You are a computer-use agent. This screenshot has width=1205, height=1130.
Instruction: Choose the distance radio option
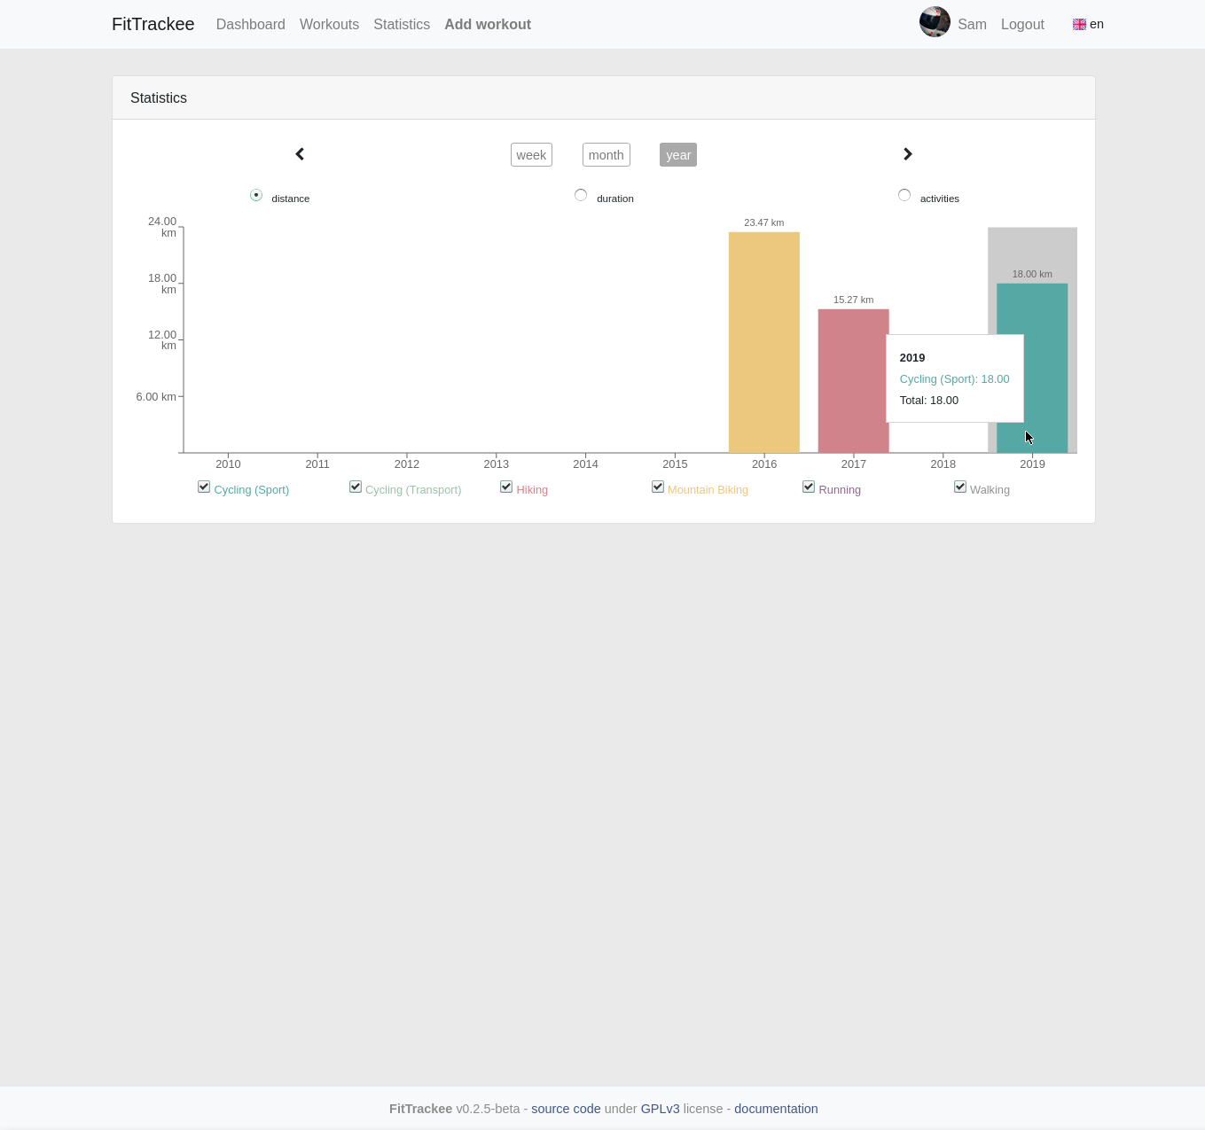(x=256, y=195)
